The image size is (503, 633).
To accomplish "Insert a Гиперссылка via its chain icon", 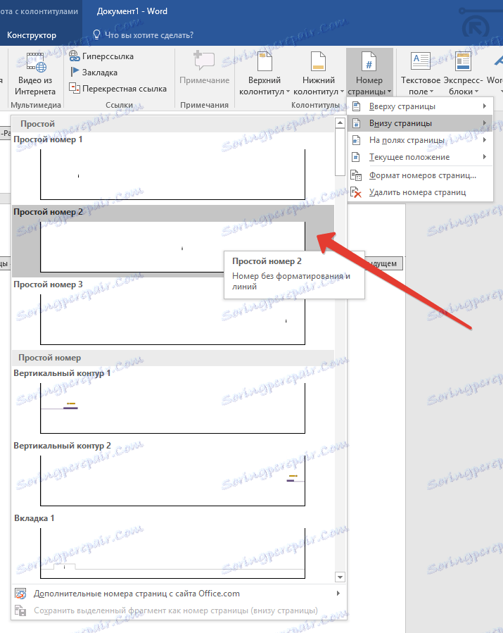I will coord(75,56).
